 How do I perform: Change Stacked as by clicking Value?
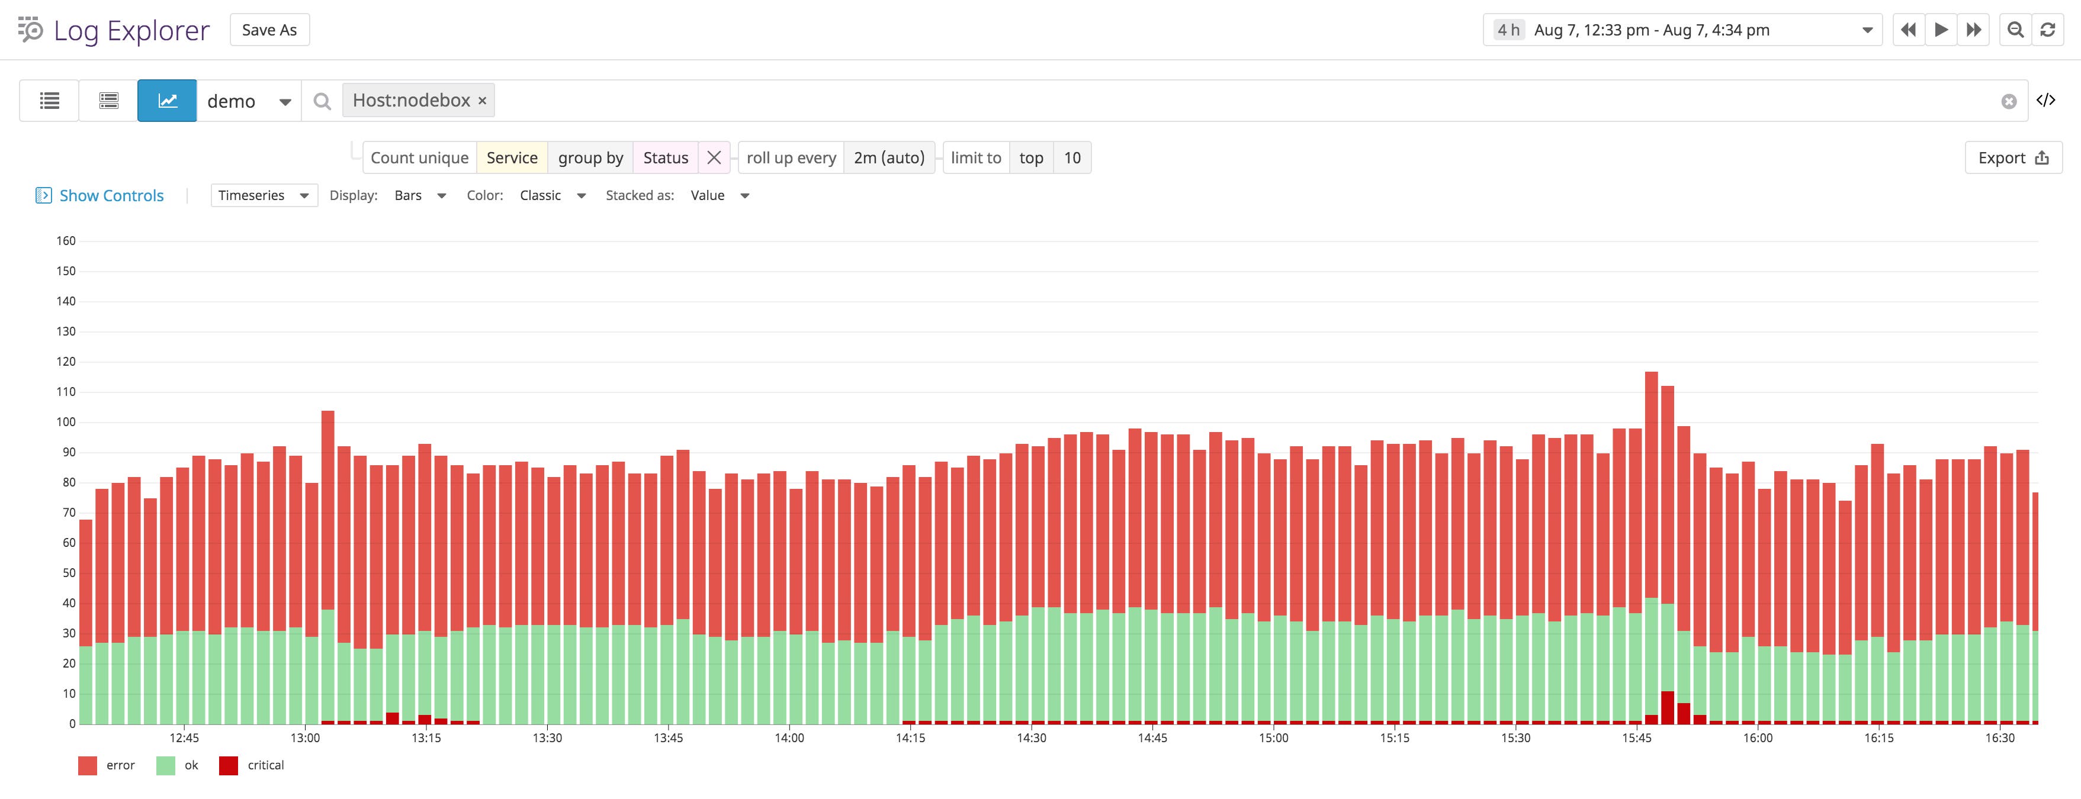(x=708, y=195)
